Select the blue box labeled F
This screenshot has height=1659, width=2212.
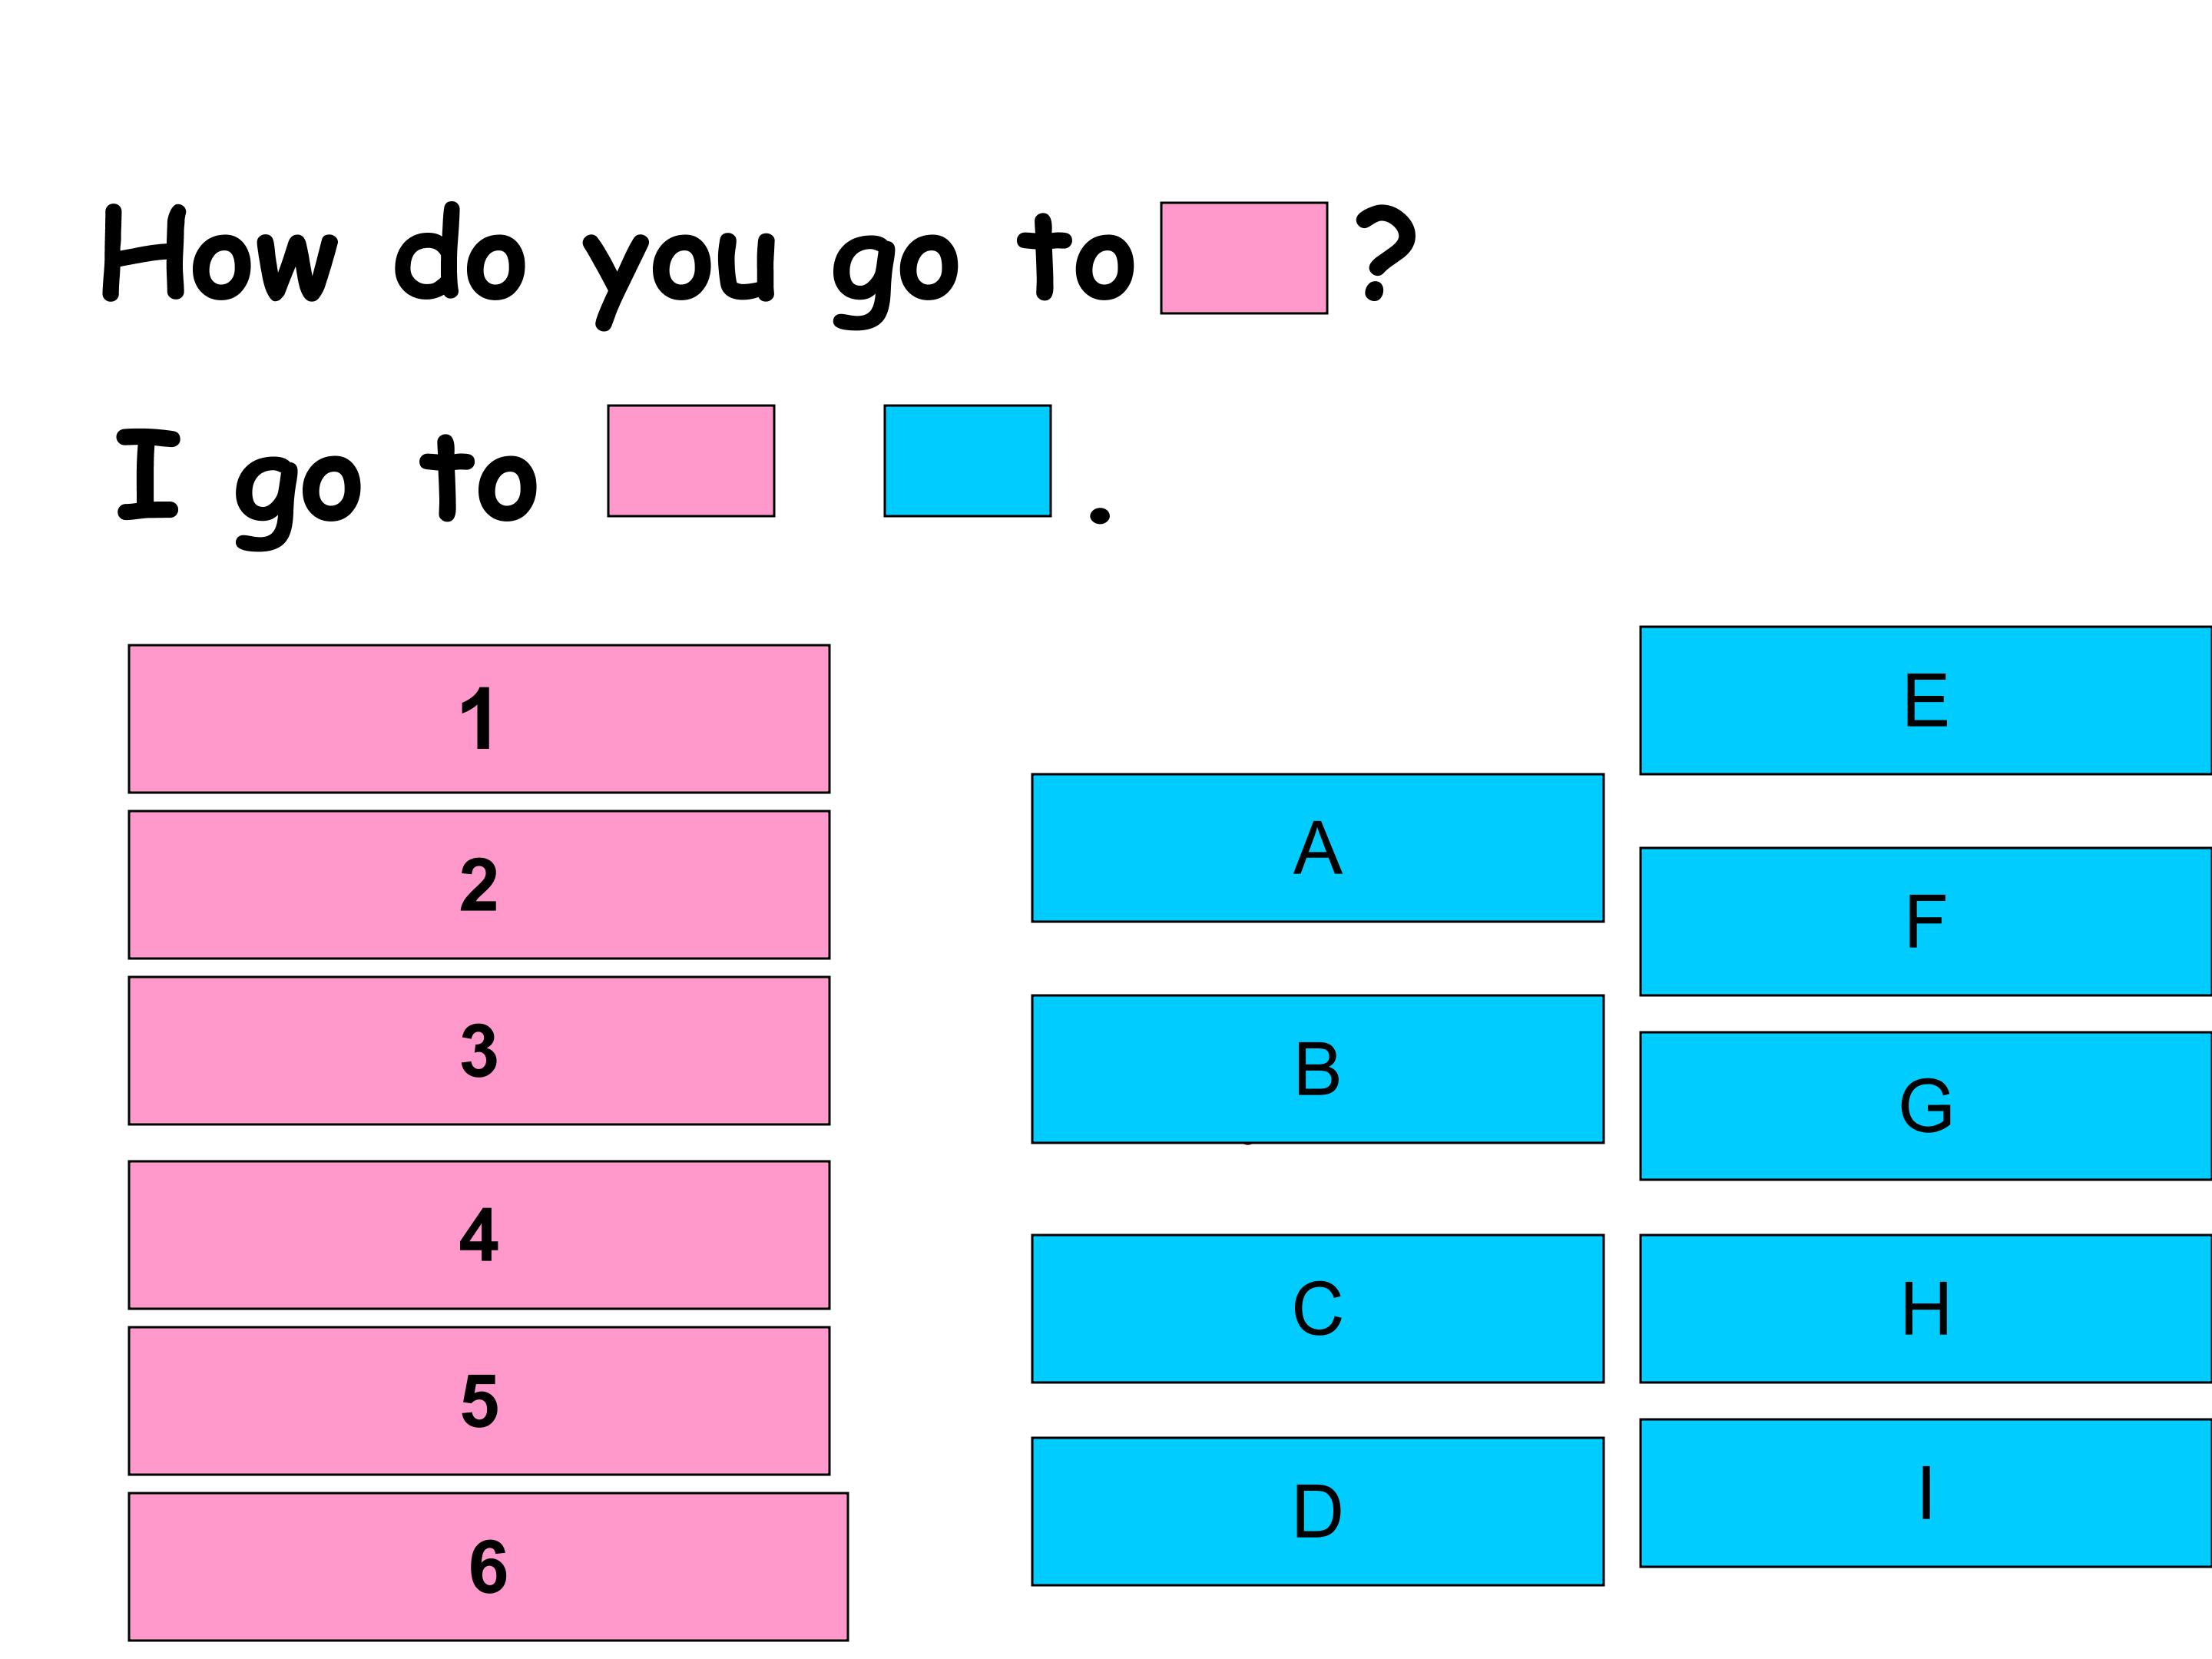pyautogui.click(x=1925, y=921)
